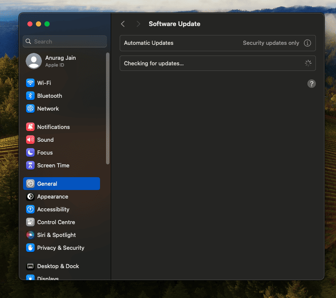Image resolution: width=336 pixels, height=298 pixels.
Task: Click the Anurag Jain account name
Action: [61, 58]
